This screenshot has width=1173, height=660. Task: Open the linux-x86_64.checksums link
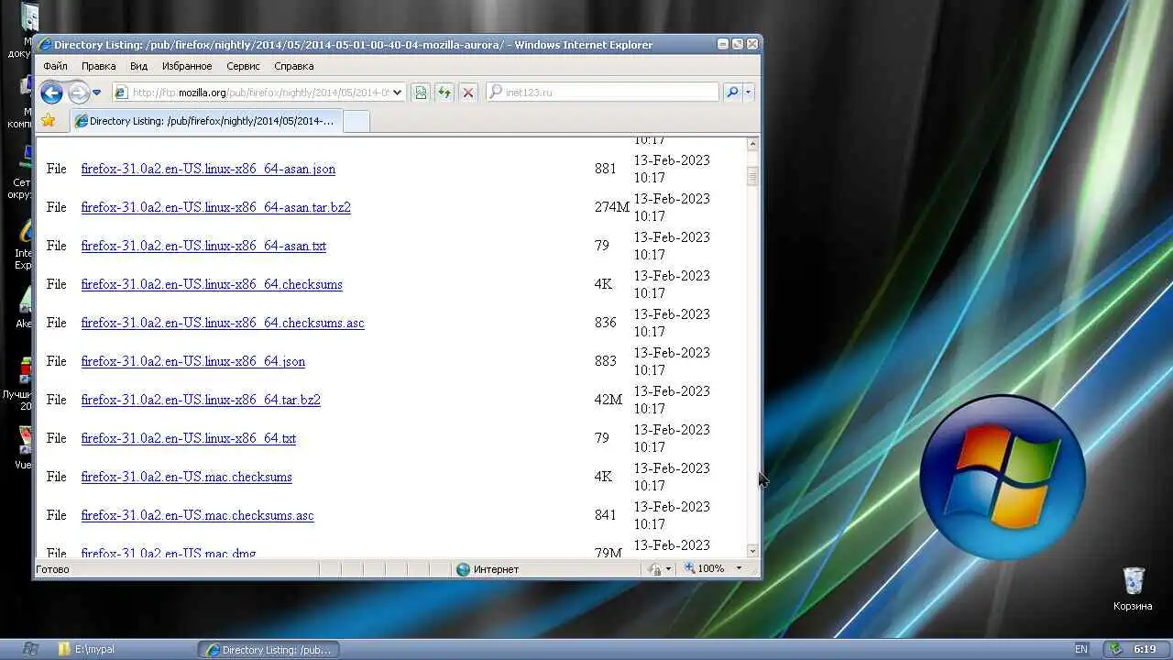(x=212, y=284)
